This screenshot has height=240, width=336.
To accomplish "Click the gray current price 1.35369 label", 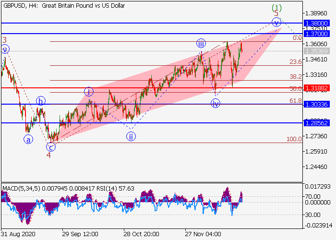I will [x=317, y=51].
